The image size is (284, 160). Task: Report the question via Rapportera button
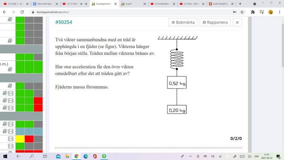coord(215,22)
